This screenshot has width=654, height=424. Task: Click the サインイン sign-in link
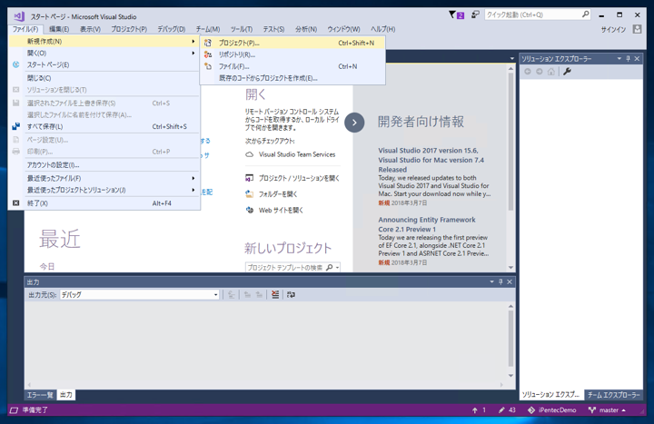point(613,30)
